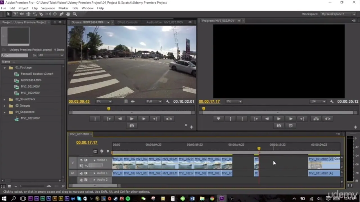The width and height of the screenshot is (360, 202).
Task: Open Program monitor button editor plus icon
Action: point(355,127)
